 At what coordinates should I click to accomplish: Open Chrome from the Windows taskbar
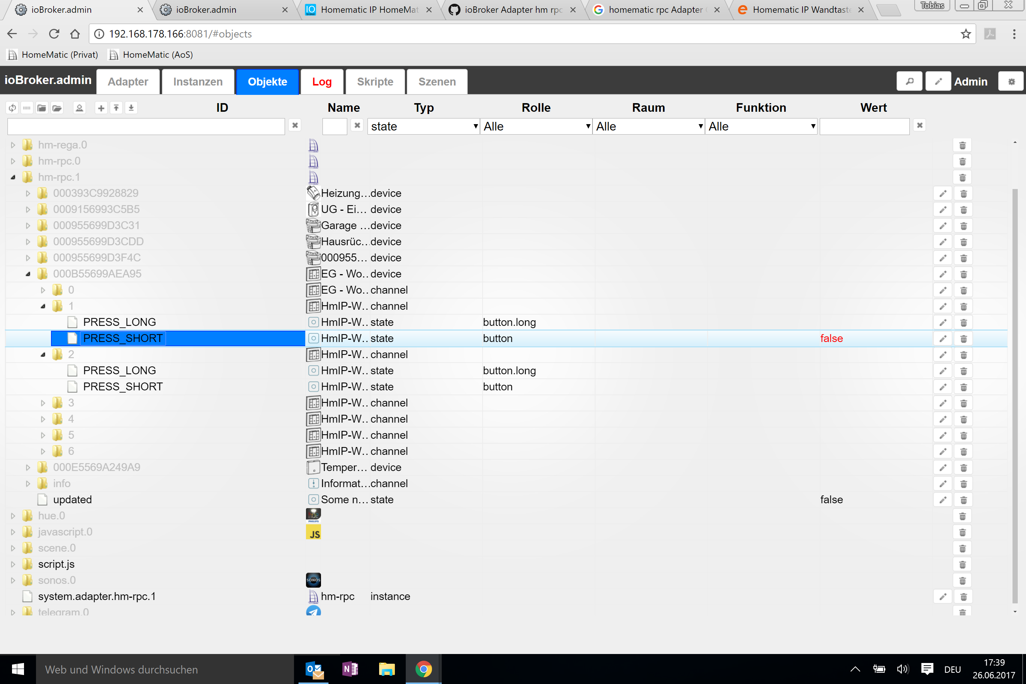(x=423, y=669)
